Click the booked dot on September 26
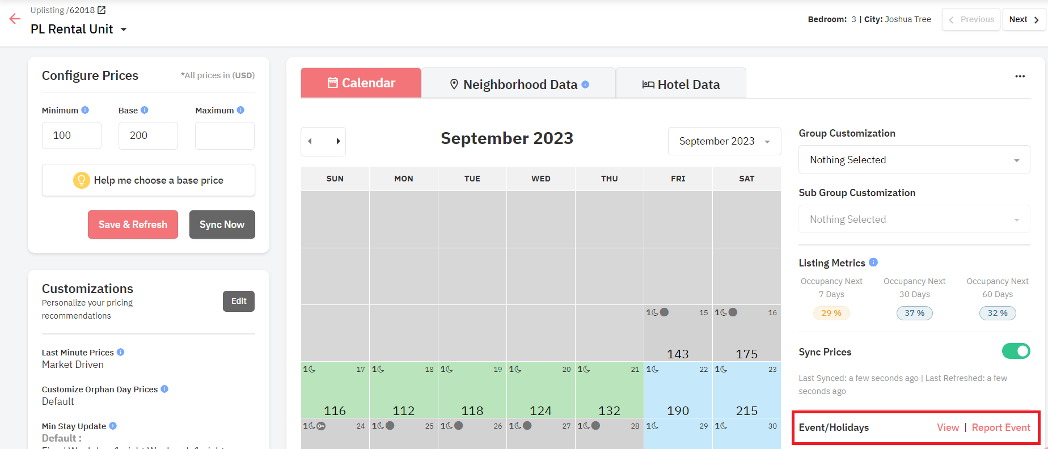Viewport: 1048px width, 449px height. tap(458, 425)
